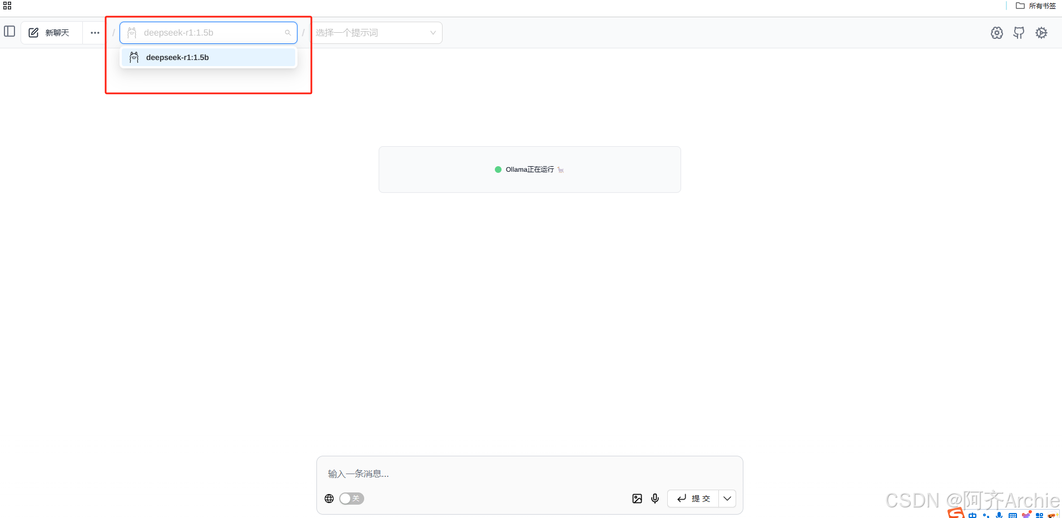Click the microphone voice input icon

pos(655,499)
